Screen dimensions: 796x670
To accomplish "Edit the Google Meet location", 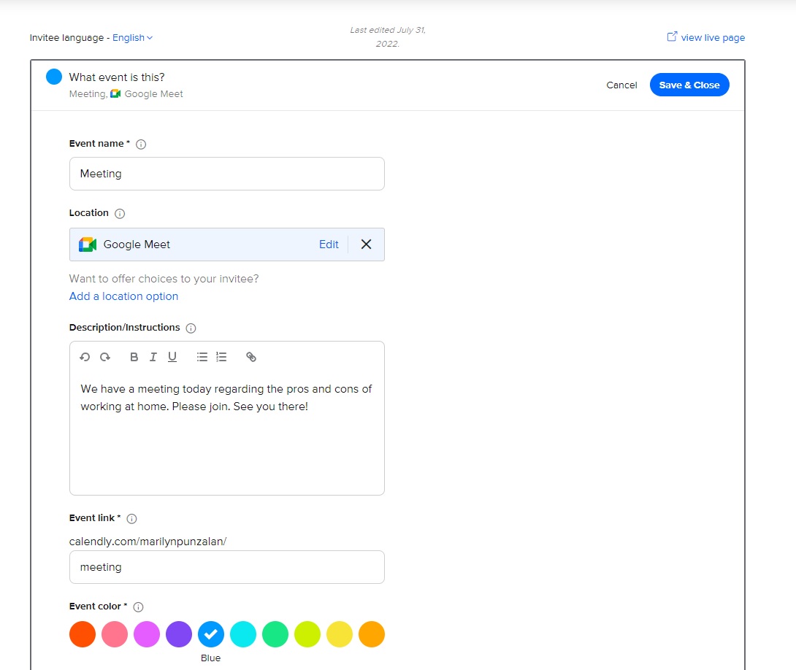I will pos(329,244).
